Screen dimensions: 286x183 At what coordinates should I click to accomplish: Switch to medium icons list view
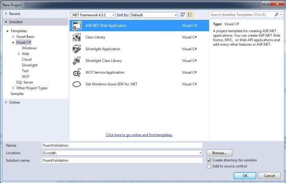(190, 15)
